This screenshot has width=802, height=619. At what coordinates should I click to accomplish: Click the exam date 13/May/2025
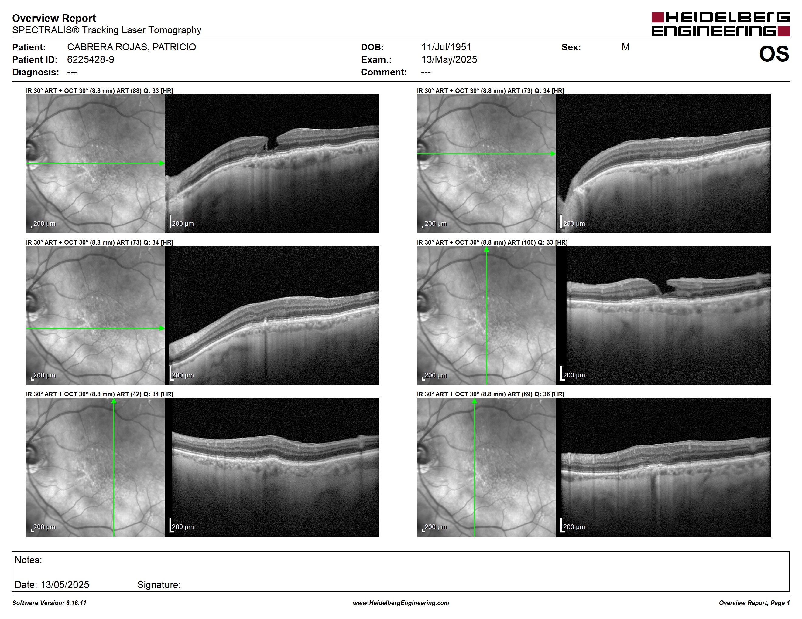[x=449, y=60]
